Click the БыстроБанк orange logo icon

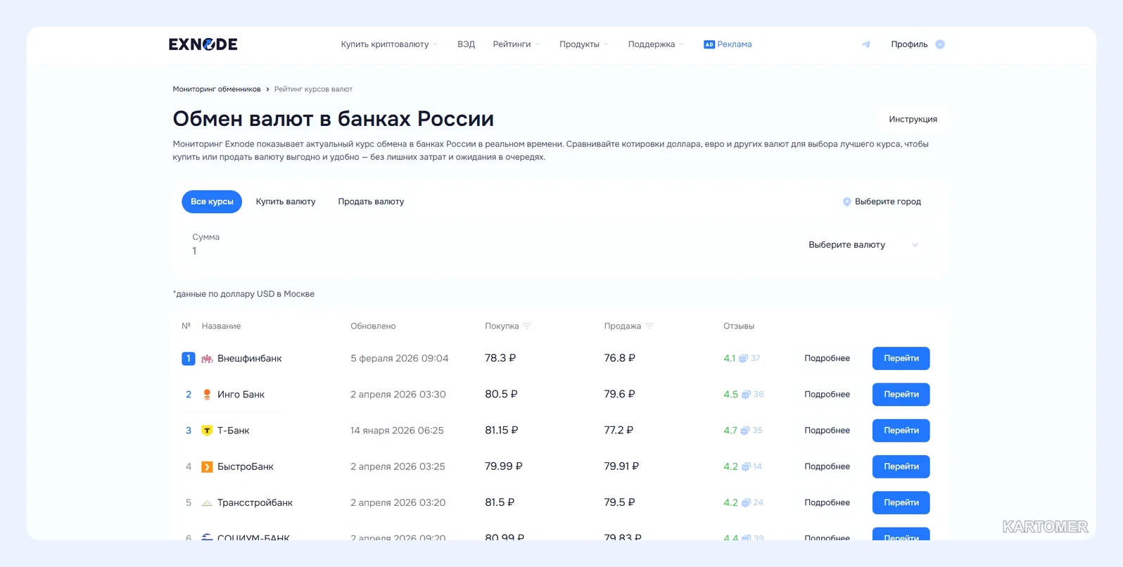[207, 467]
